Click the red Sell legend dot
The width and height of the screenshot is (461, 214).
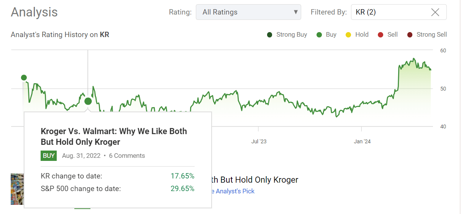[381, 35]
